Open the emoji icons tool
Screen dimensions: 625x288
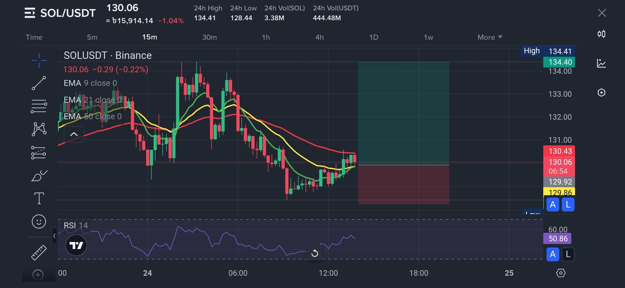[x=39, y=221]
